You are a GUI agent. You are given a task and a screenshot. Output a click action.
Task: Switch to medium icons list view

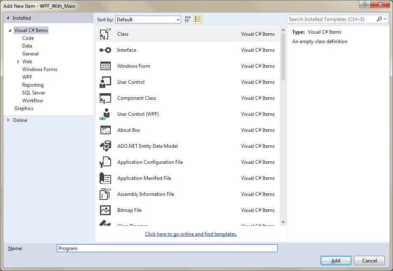tap(198, 19)
